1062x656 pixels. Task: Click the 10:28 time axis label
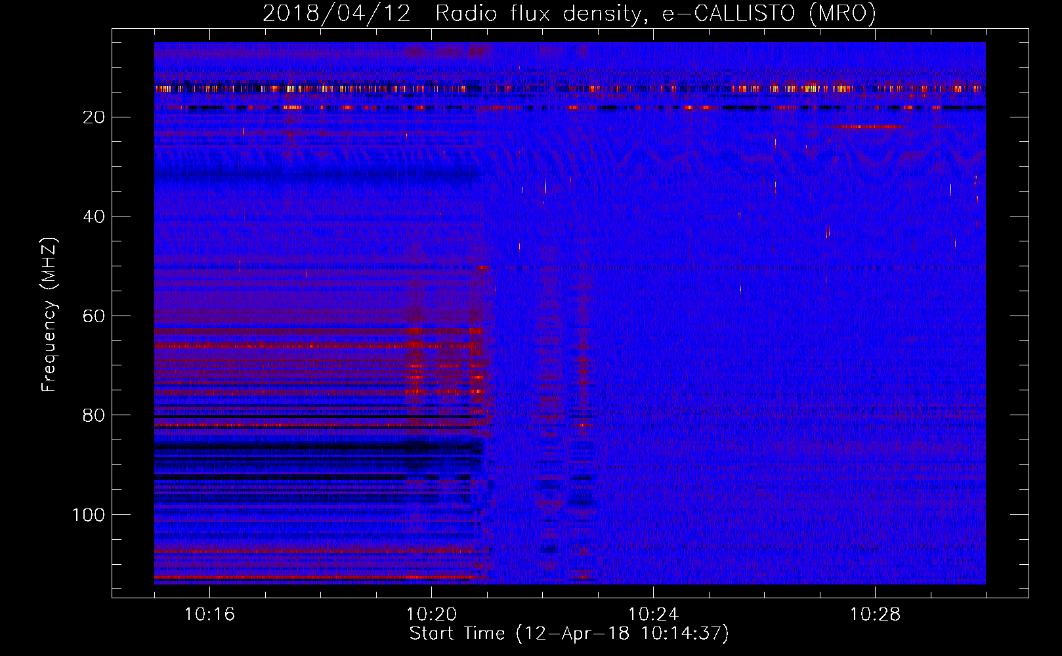click(x=875, y=615)
